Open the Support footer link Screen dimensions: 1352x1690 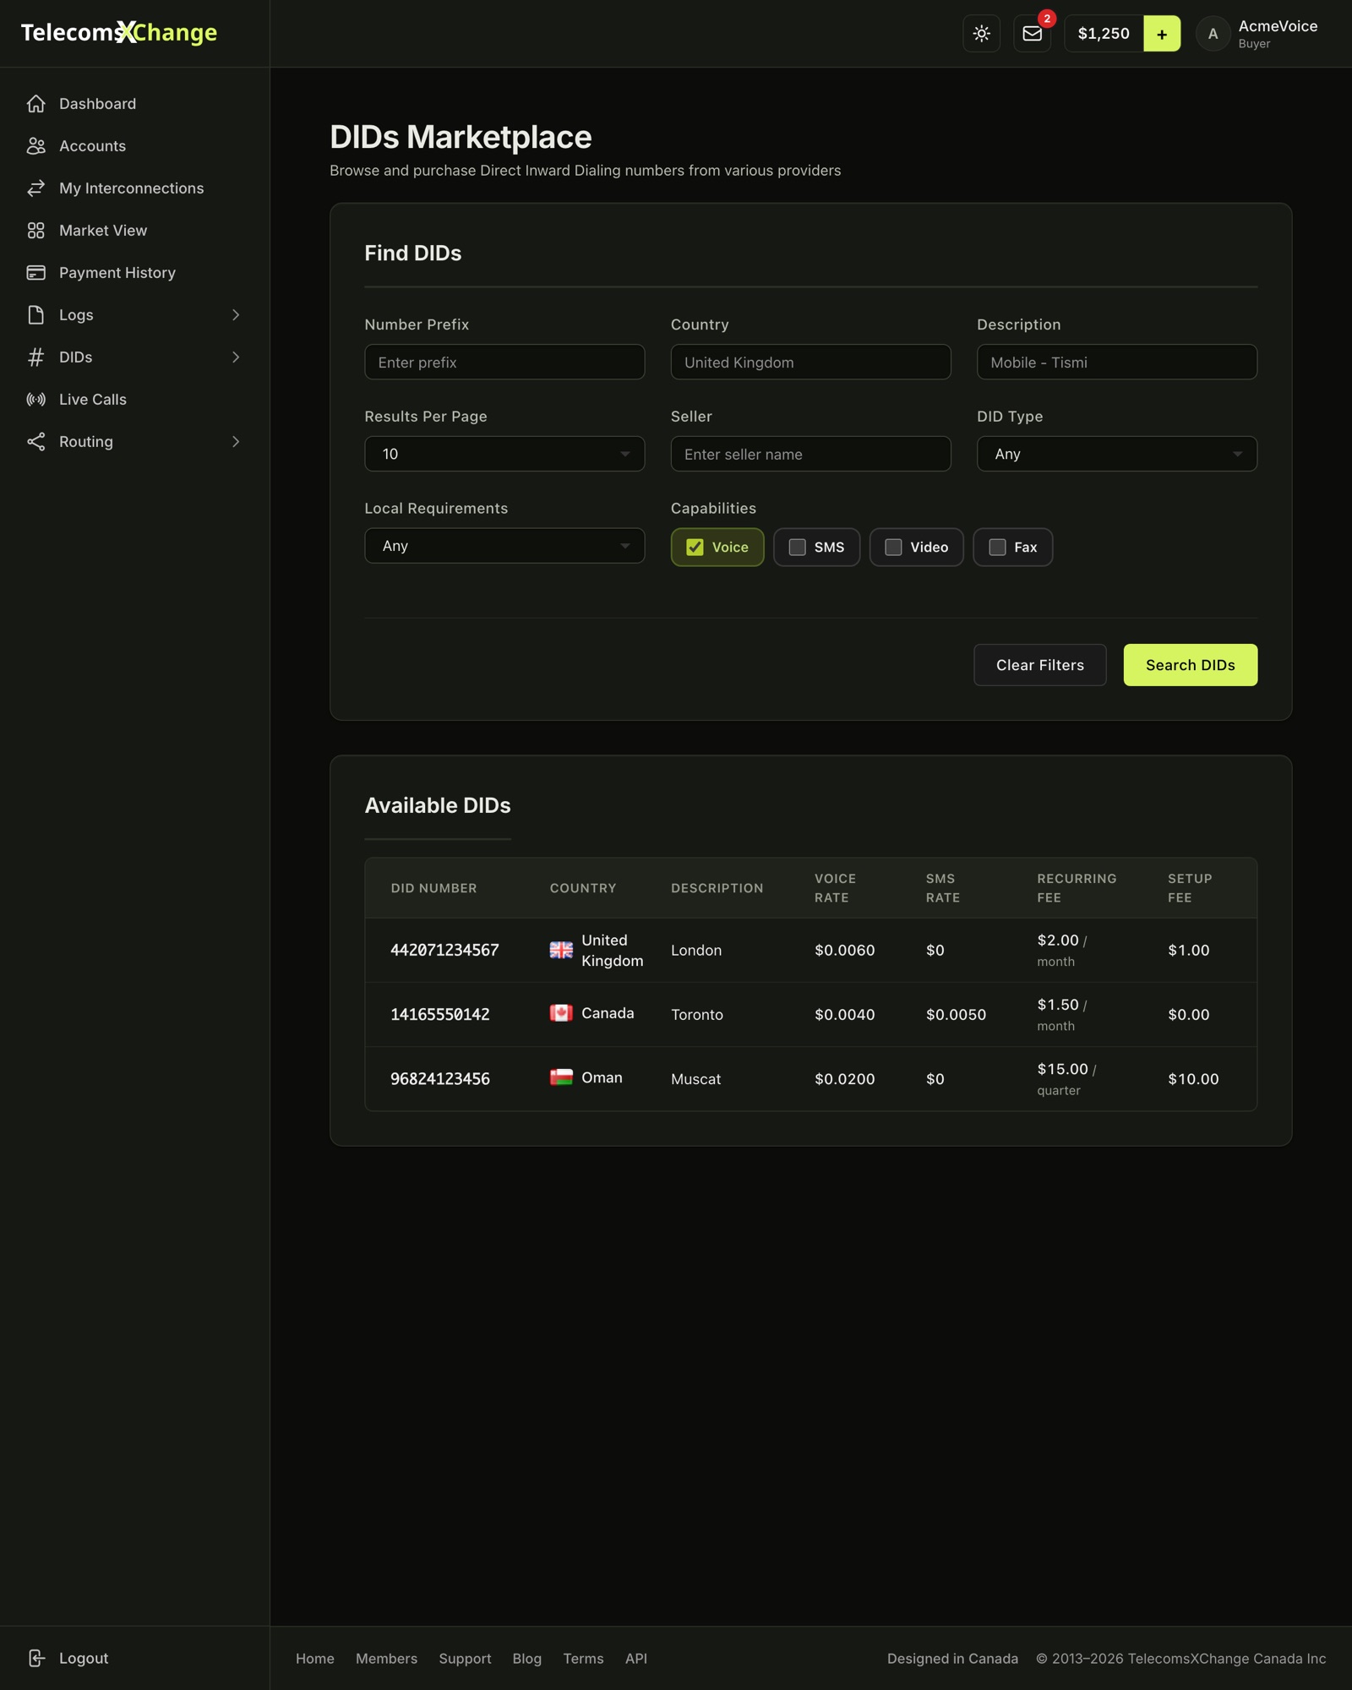pos(465,1659)
